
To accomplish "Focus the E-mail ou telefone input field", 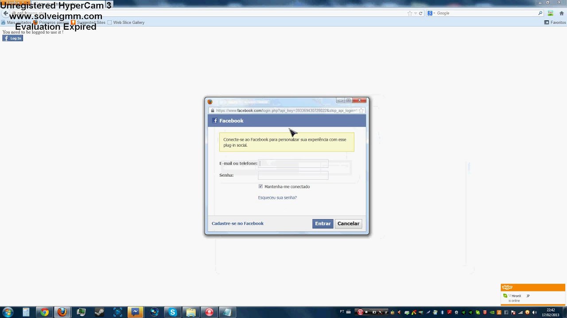I will (293, 163).
